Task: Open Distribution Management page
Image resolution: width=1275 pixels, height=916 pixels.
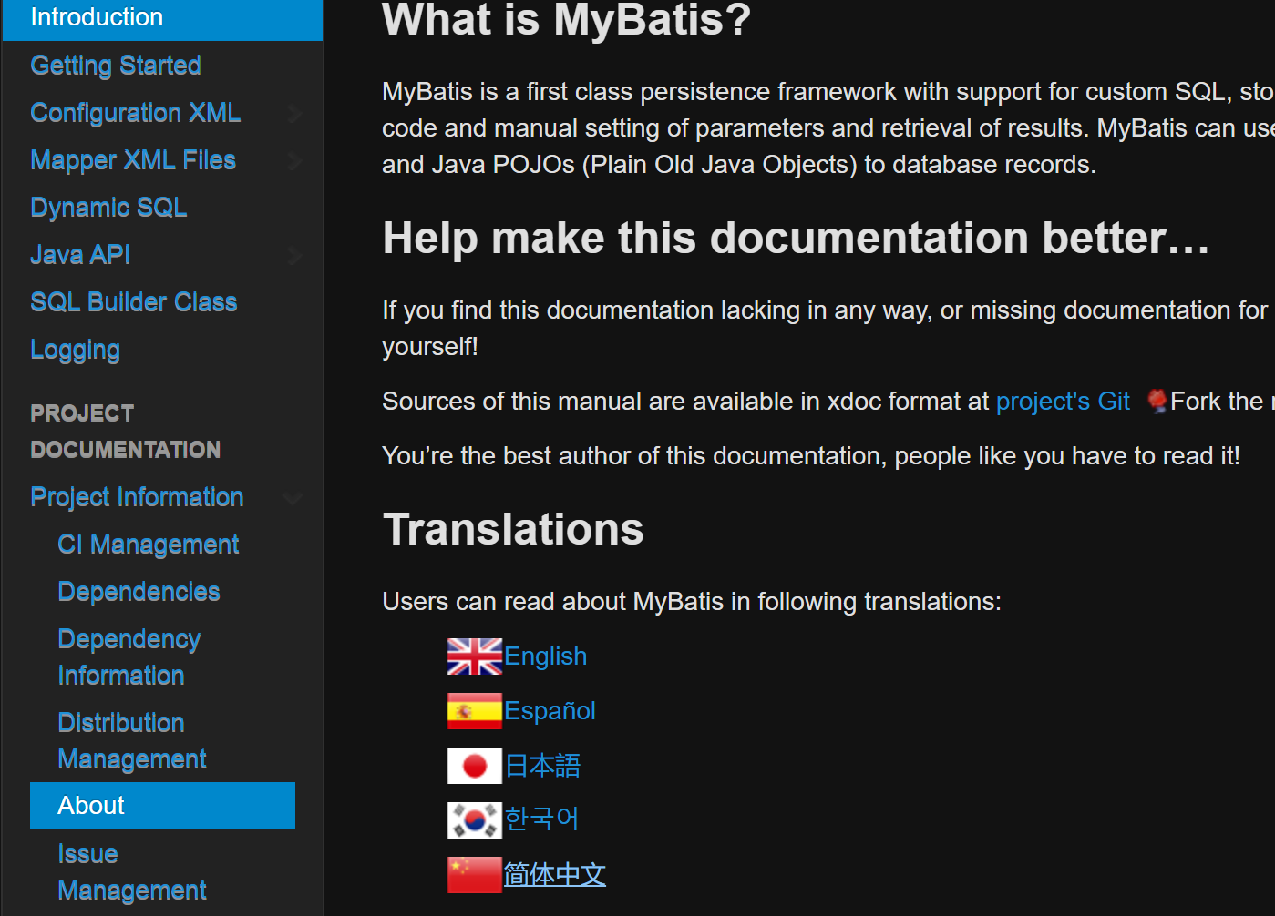Action: 132,741
